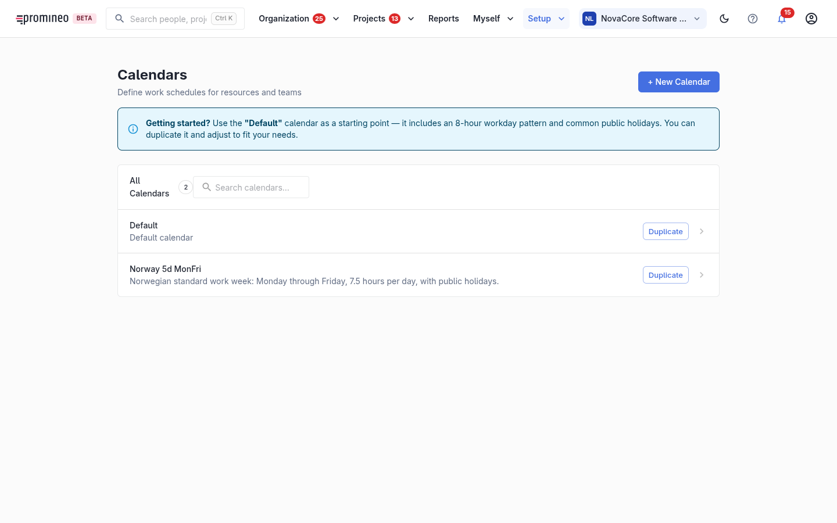
Task: Open the Reports page
Action: pos(443,19)
